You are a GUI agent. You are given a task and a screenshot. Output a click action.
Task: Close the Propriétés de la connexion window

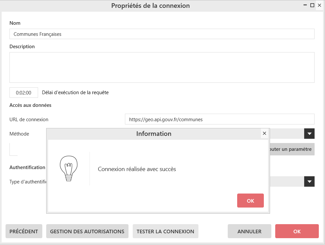pos(319,6)
